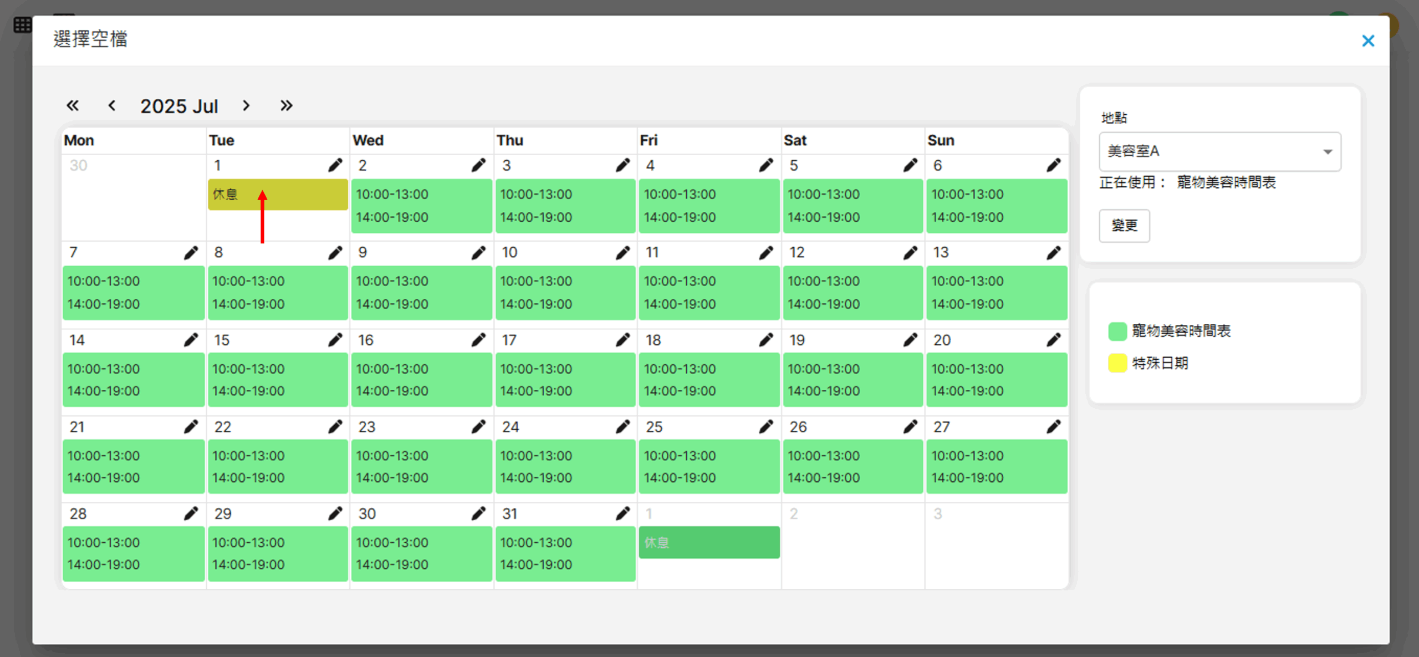The width and height of the screenshot is (1419, 657).
Task: Click pencil icon on July 13
Action: point(1053,253)
